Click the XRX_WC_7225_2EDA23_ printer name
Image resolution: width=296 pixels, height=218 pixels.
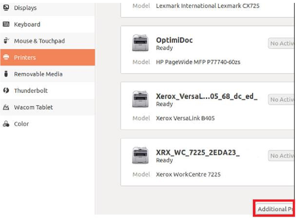[x=198, y=152]
